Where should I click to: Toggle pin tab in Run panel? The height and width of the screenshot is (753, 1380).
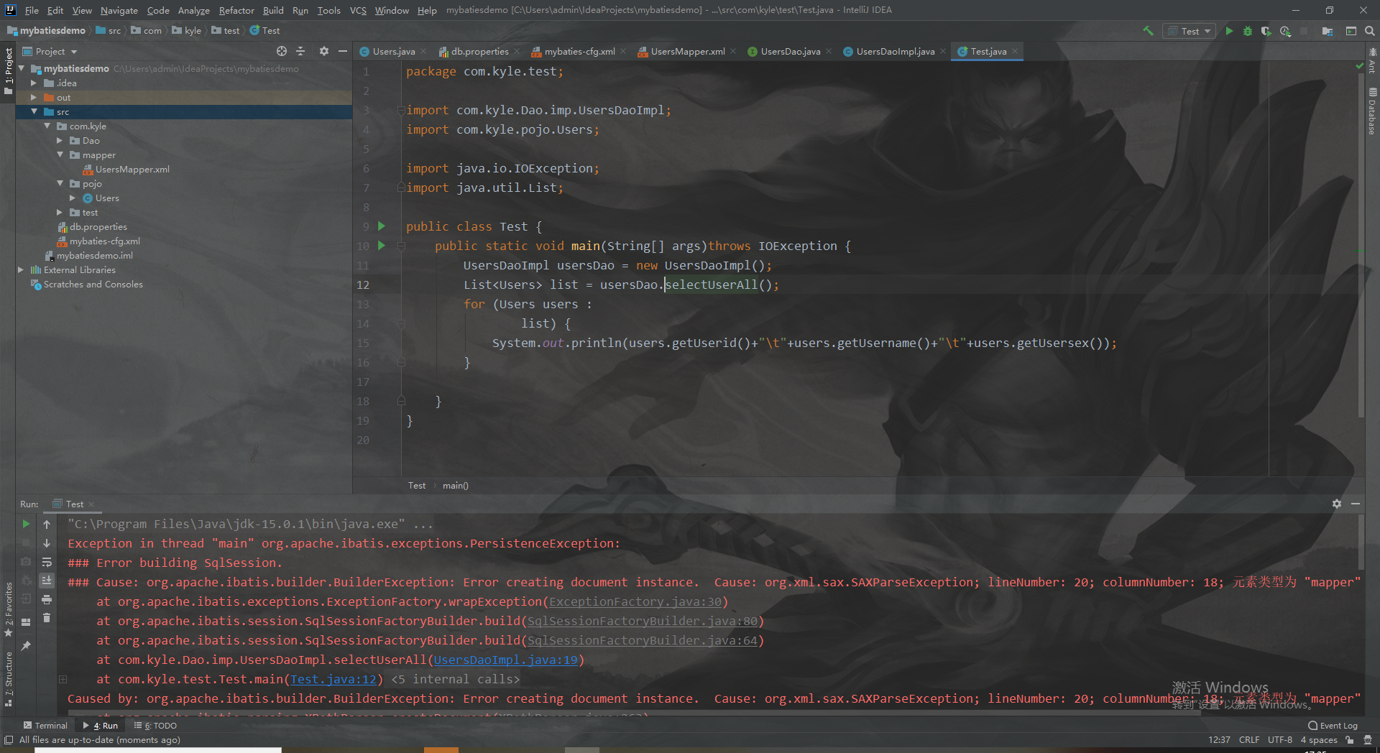(x=26, y=646)
